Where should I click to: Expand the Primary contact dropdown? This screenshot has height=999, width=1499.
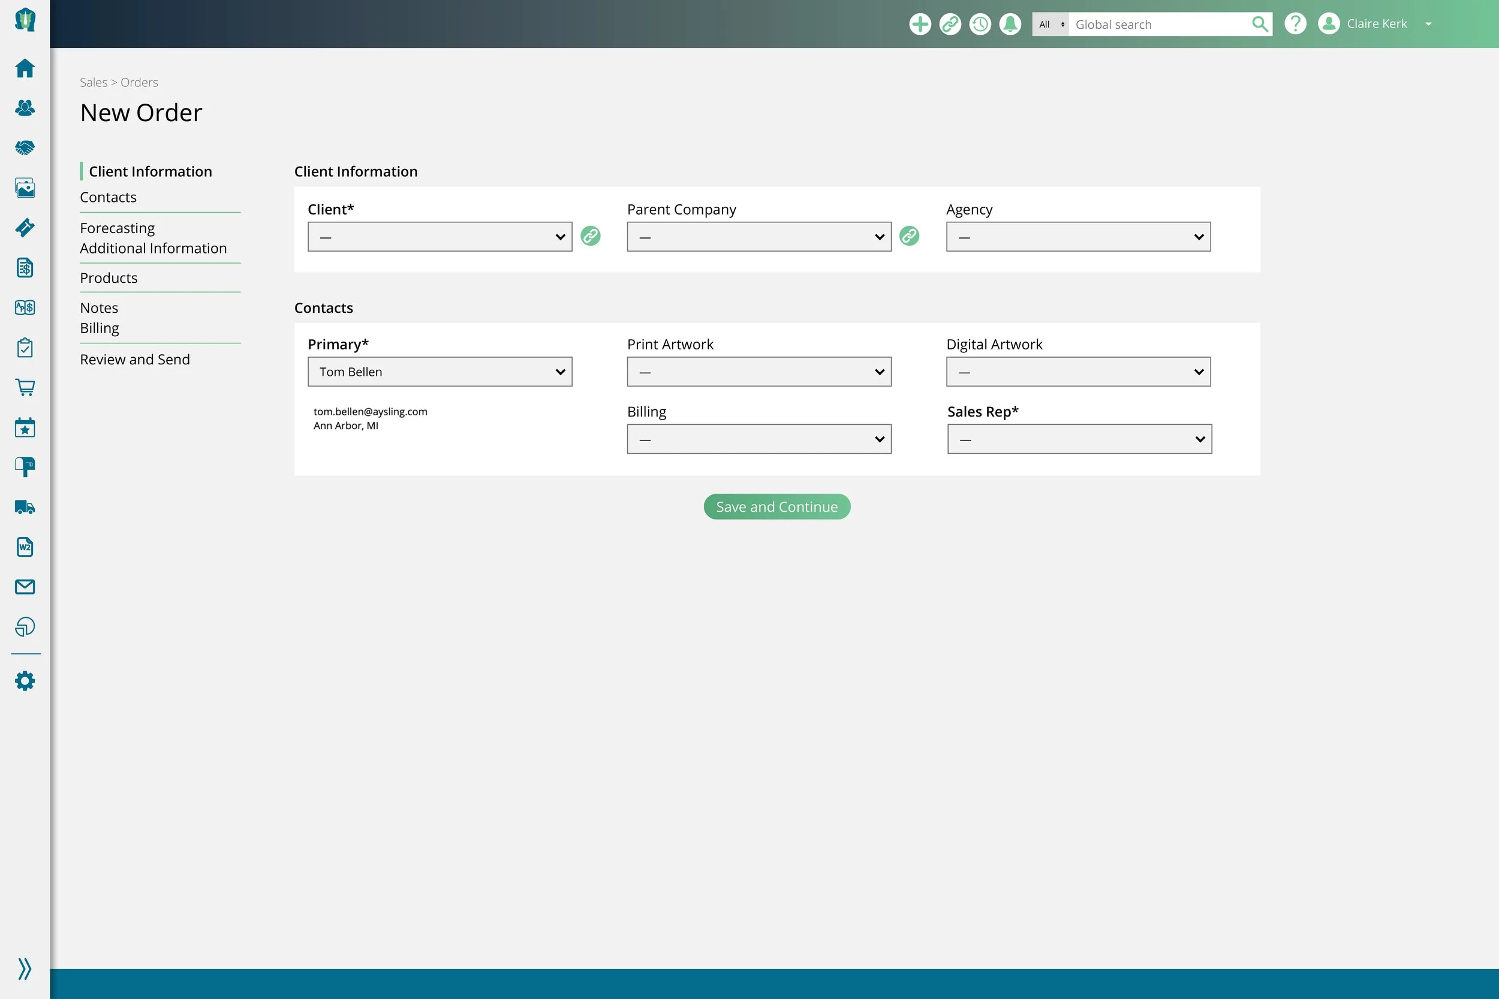tap(440, 372)
